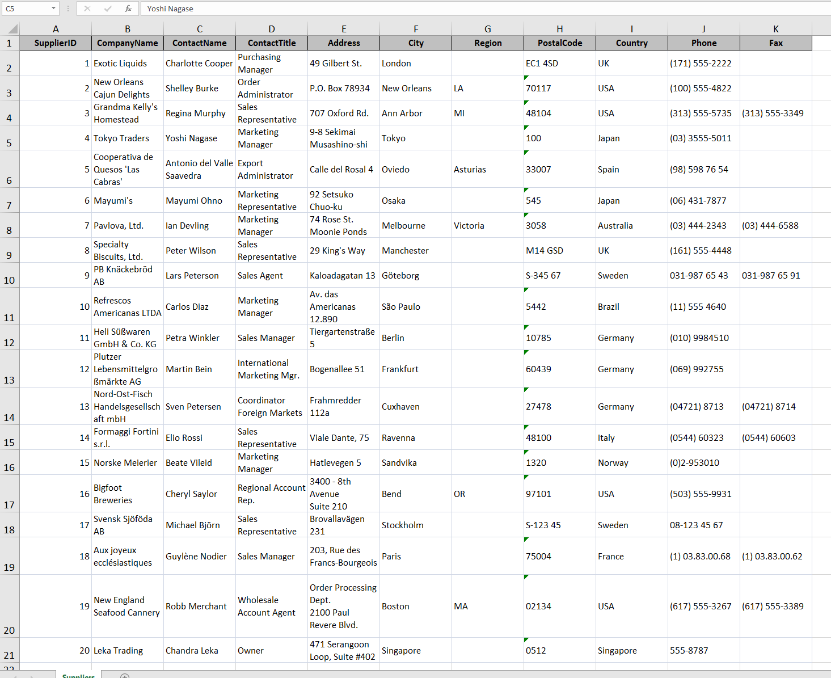Screen dimensions: 831x678
Task: Click the Phone header cell
Action: [704, 43]
